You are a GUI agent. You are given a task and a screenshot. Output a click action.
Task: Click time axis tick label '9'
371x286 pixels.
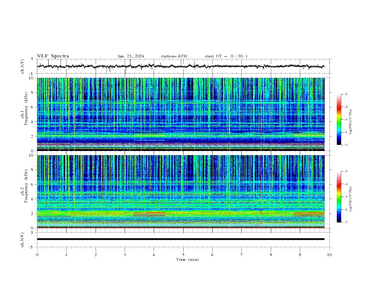tap(300, 255)
